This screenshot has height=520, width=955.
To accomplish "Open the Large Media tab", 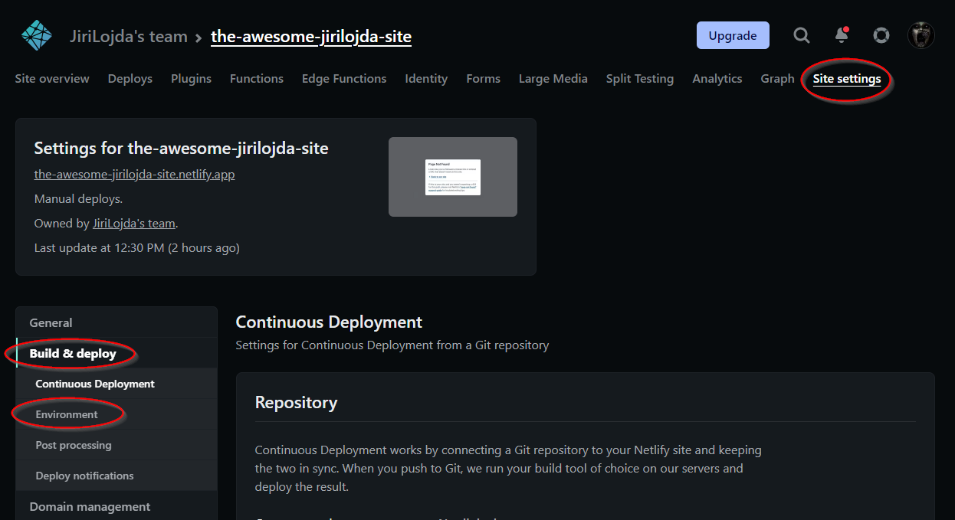I will 553,78.
